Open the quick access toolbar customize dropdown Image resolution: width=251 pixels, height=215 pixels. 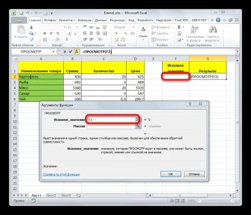click(52, 14)
